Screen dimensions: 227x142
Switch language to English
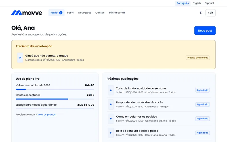[x=197, y=3]
